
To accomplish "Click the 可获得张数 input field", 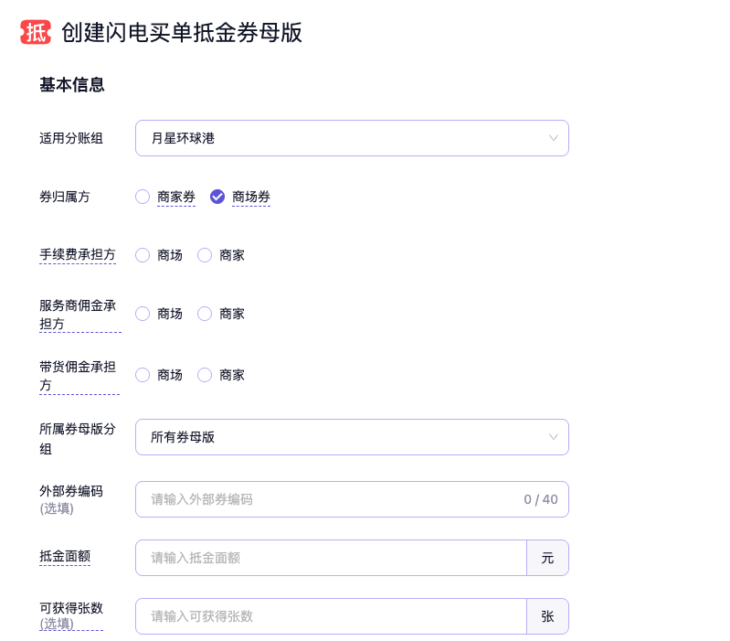I will coord(331,616).
